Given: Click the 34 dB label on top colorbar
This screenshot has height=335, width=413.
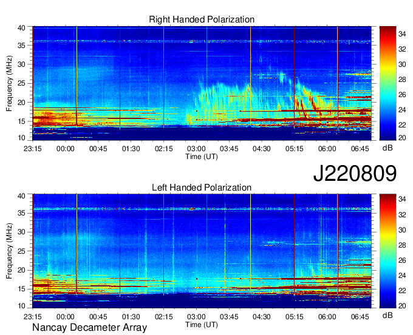Looking at the screenshot, I should click(402, 34).
